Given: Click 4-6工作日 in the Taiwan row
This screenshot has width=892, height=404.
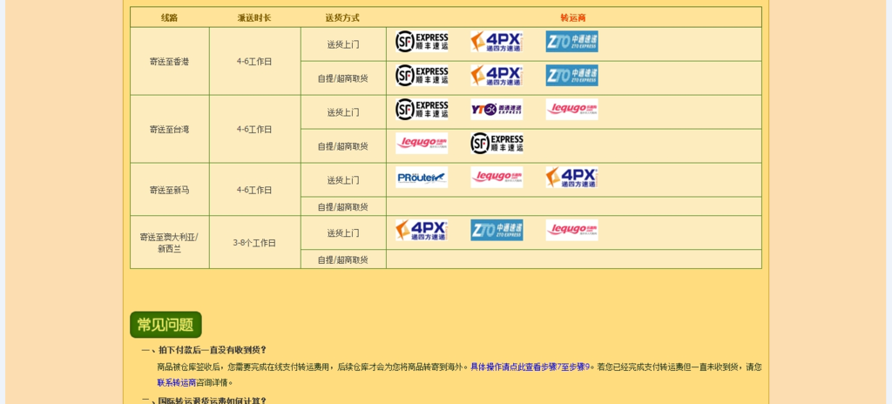Looking at the screenshot, I should click(254, 129).
